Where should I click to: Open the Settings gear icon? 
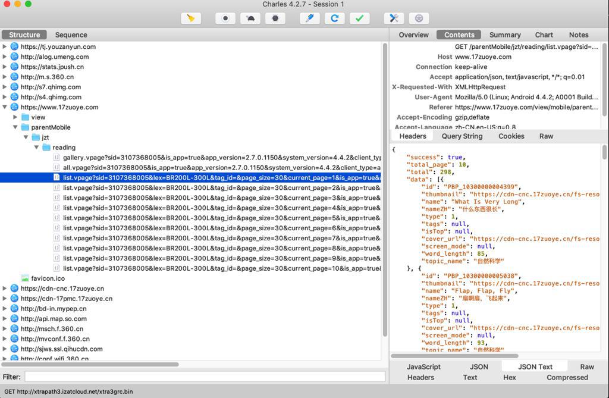coord(419,18)
